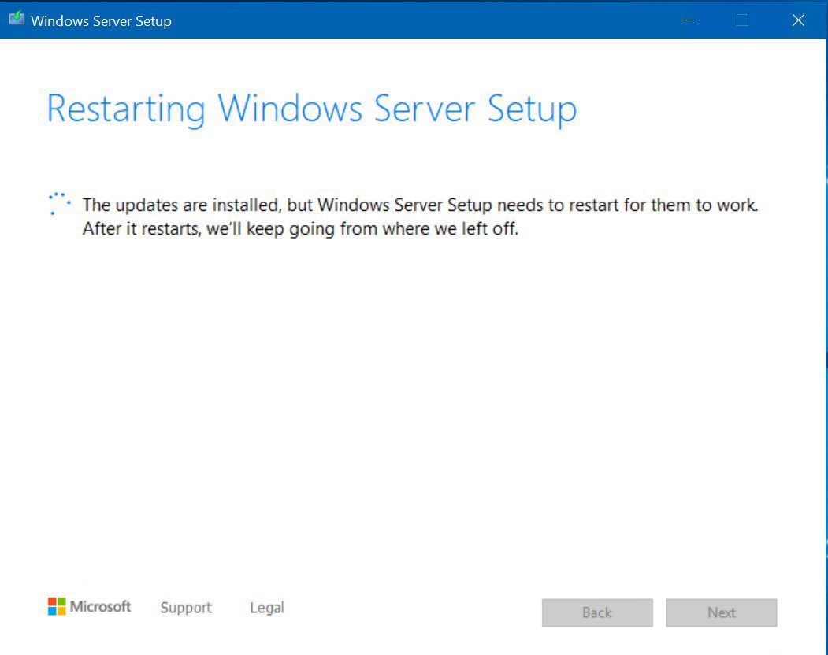828x655 pixels.
Task: Click the disabled Next button
Action: (x=722, y=612)
